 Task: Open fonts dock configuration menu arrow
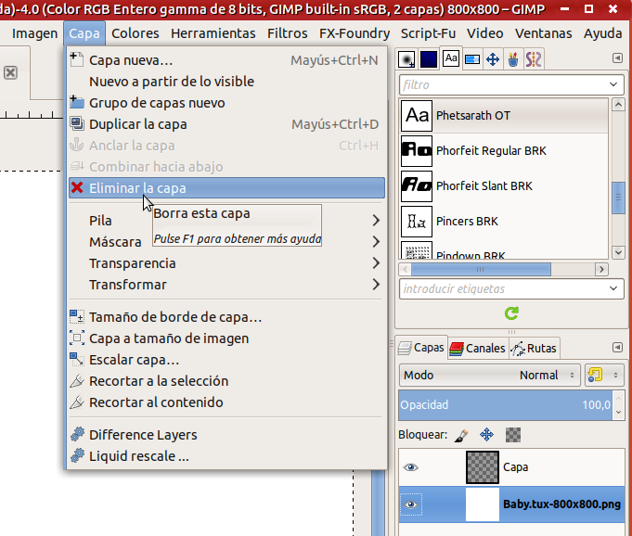point(617,58)
